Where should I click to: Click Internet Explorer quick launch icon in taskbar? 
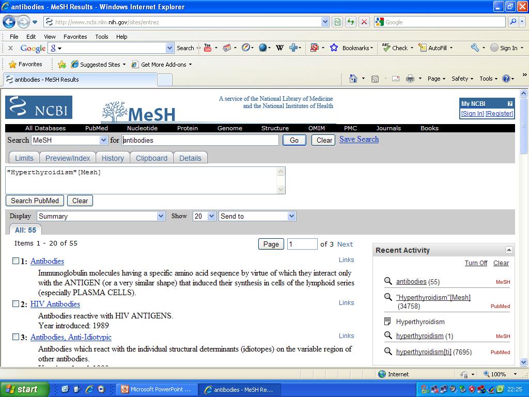coord(89,389)
